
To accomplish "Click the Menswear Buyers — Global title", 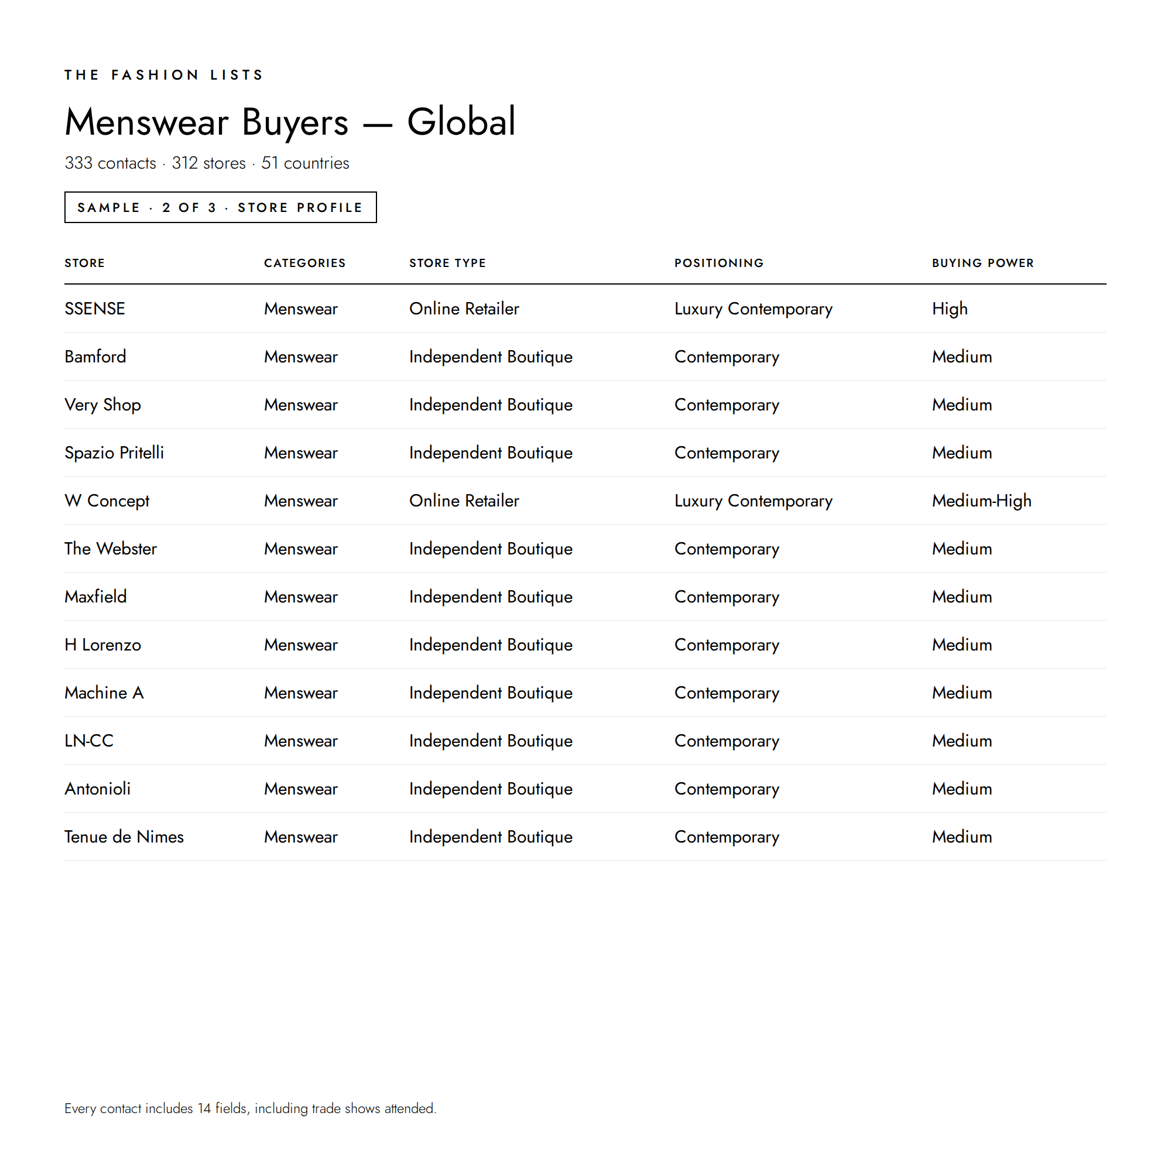I will [x=290, y=122].
